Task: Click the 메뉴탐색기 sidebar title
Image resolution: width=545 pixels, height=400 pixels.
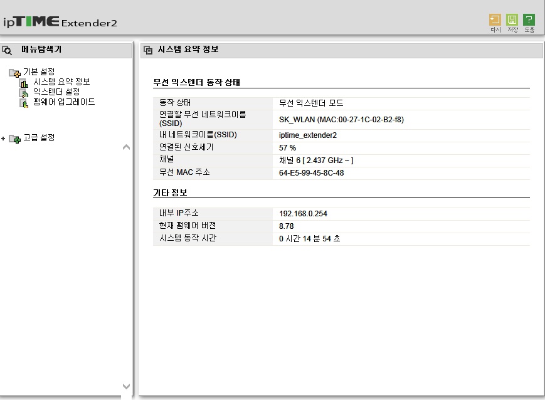Action: [x=41, y=50]
